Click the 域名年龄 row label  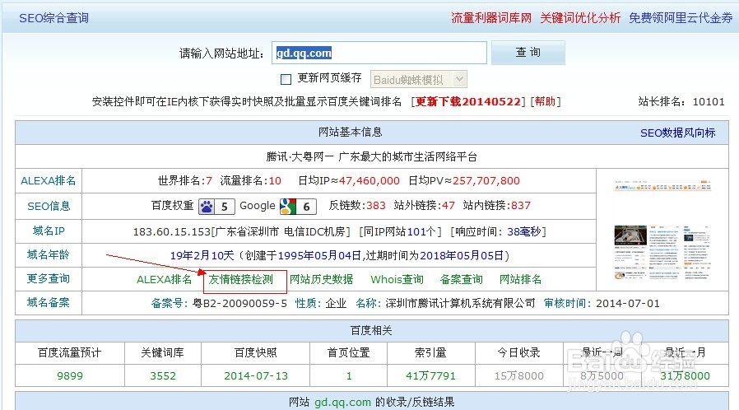pyautogui.click(x=48, y=254)
